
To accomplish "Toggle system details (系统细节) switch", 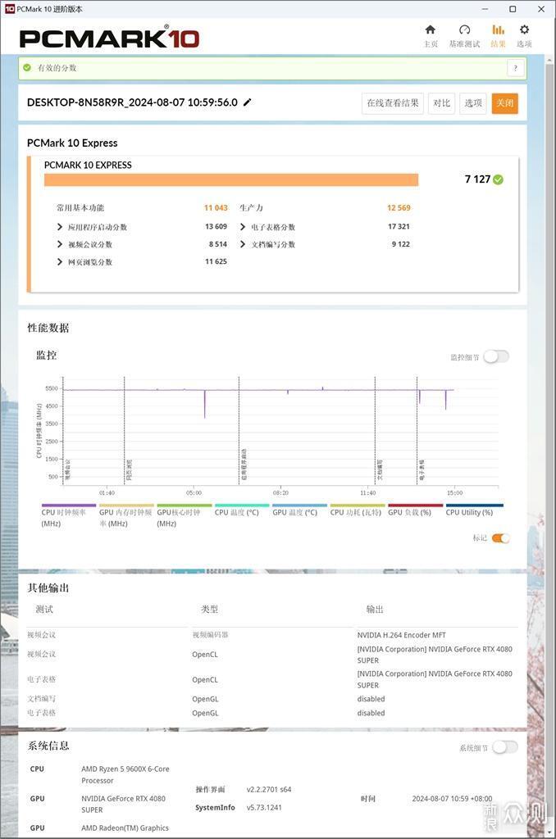I will click(x=504, y=747).
